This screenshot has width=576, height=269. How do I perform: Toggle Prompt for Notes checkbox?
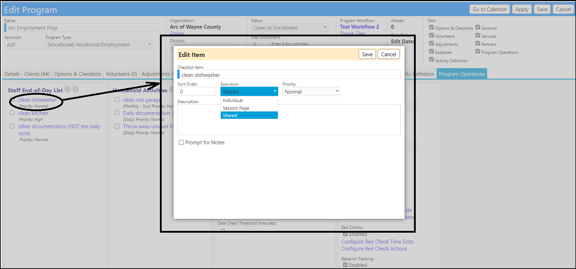click(x=181, y=143)
